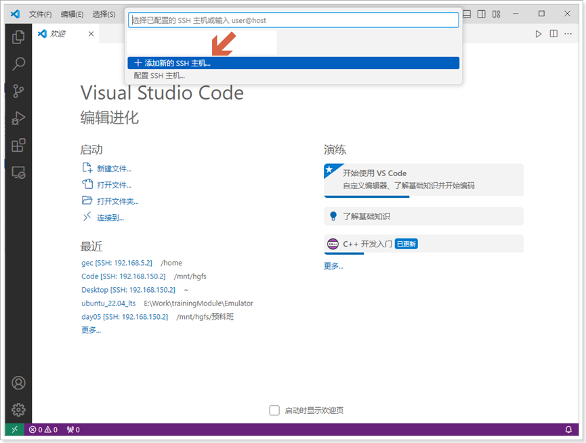This screenshot has height=443, width=586.
Task: Open the 文件(F) menu
Action: point(41,14)
